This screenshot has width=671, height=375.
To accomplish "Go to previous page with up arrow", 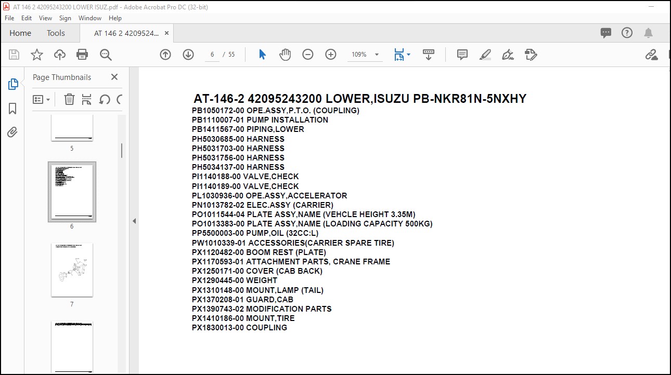I will [165, 55].
